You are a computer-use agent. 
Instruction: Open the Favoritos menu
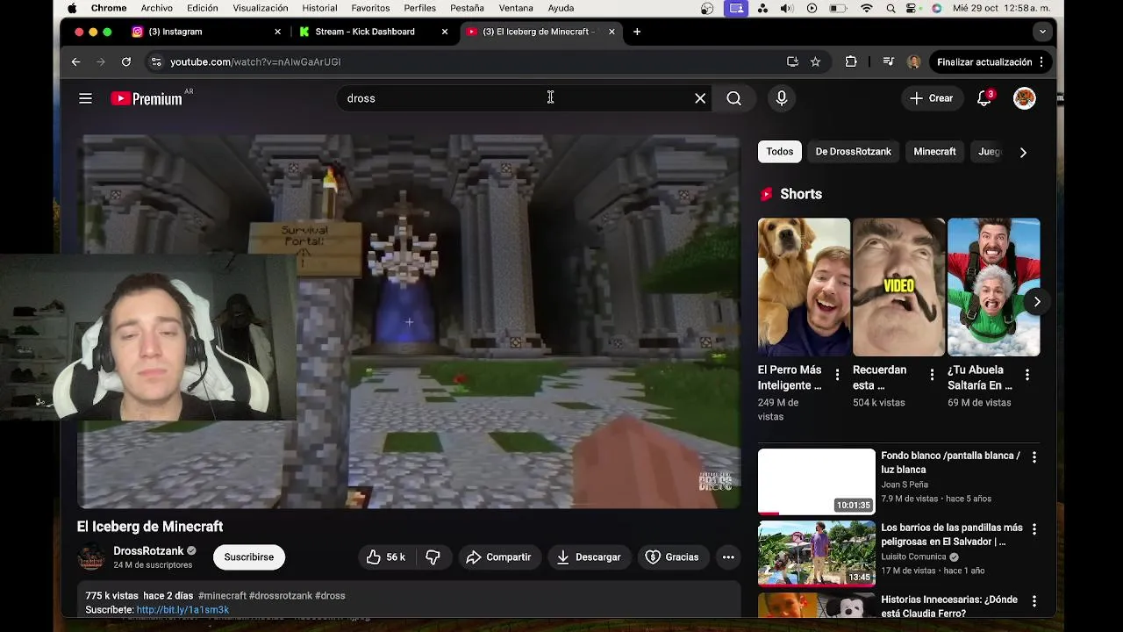pyautogui.click(x=370, y=9)
